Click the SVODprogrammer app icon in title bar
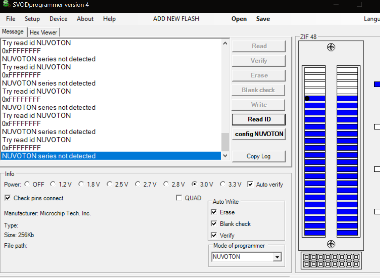 (x=6, y=4)
